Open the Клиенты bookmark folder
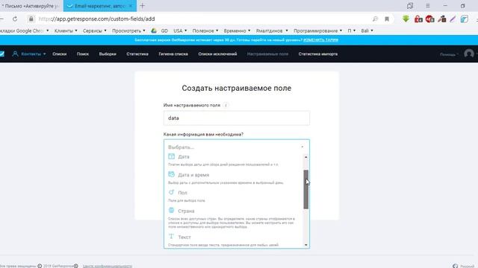The image size is (478, 268). [x=66, y=31]
